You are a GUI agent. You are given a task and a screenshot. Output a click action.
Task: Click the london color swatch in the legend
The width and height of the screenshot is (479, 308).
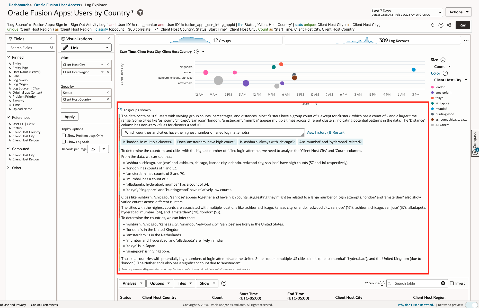[432, 87]
